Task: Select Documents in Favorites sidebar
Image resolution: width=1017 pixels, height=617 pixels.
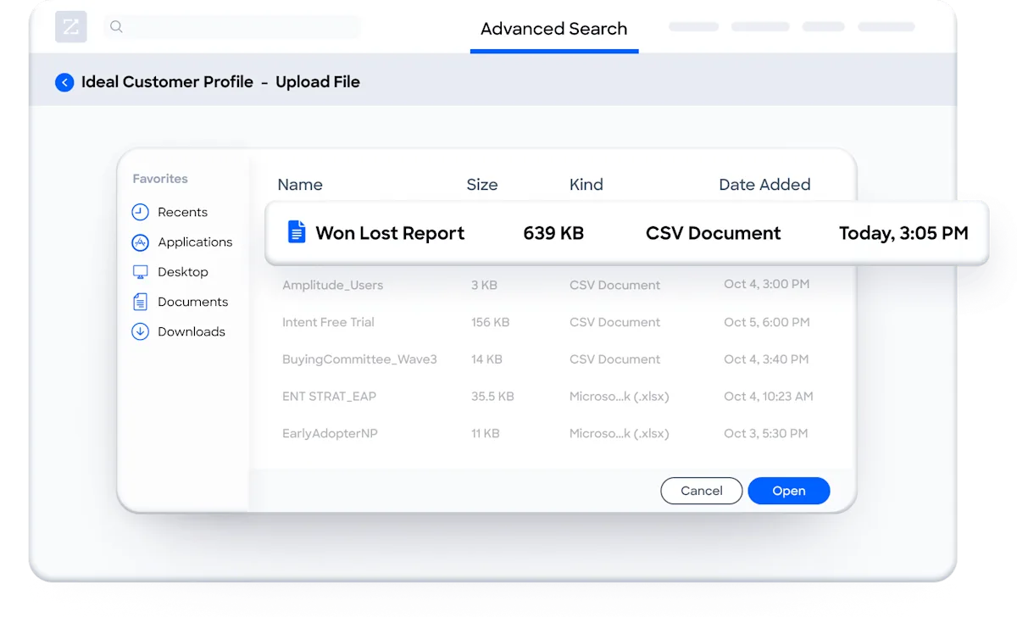Action: (x=181, y=302)
